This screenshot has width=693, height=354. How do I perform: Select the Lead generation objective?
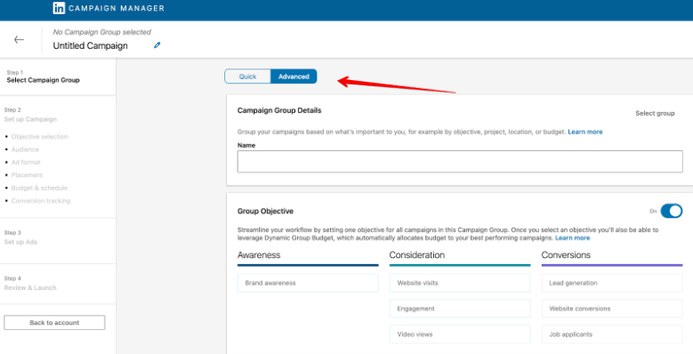[x=612, y=283]
